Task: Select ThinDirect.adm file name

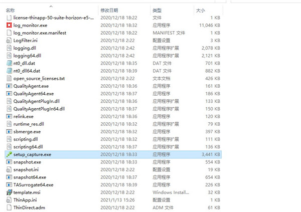Action: 29,207
